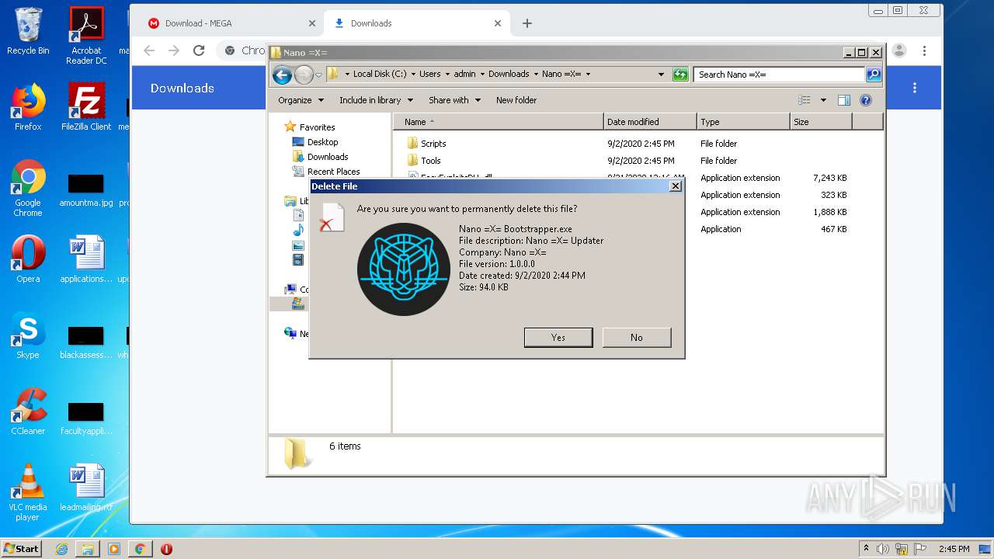This screenshot has height=559, width=994.
Task: Launch Skype from the desktop
Action: point(28,335)
